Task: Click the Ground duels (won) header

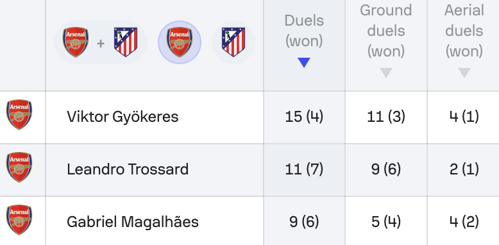Action: coord(385,31)
